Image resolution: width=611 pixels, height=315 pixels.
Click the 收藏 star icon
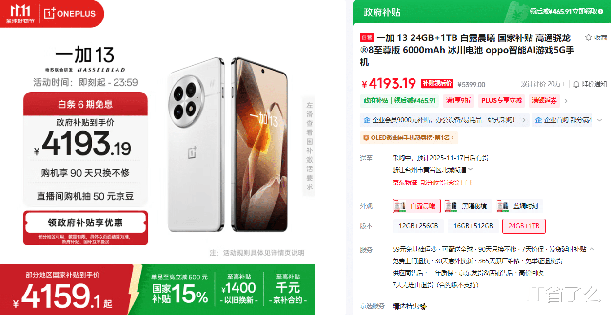coord(588,37)
